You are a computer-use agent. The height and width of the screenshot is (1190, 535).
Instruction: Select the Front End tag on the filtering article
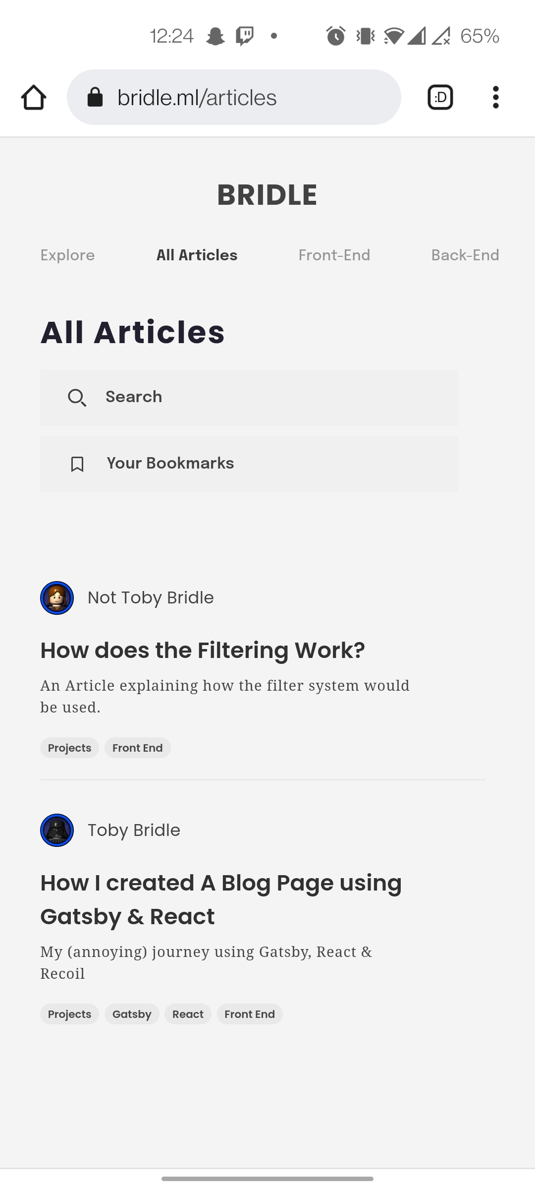click(x=137, y=747)
